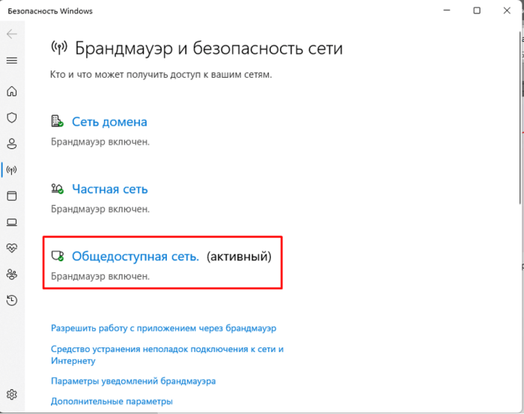
Task: Click the (активный) label
Action: pyautogui.click(x=239, y=257)
